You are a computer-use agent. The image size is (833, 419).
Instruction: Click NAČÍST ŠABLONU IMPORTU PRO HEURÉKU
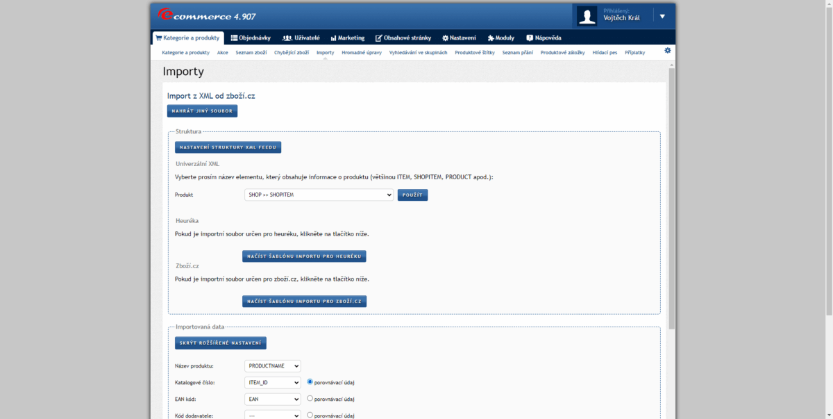click(304, 256)
